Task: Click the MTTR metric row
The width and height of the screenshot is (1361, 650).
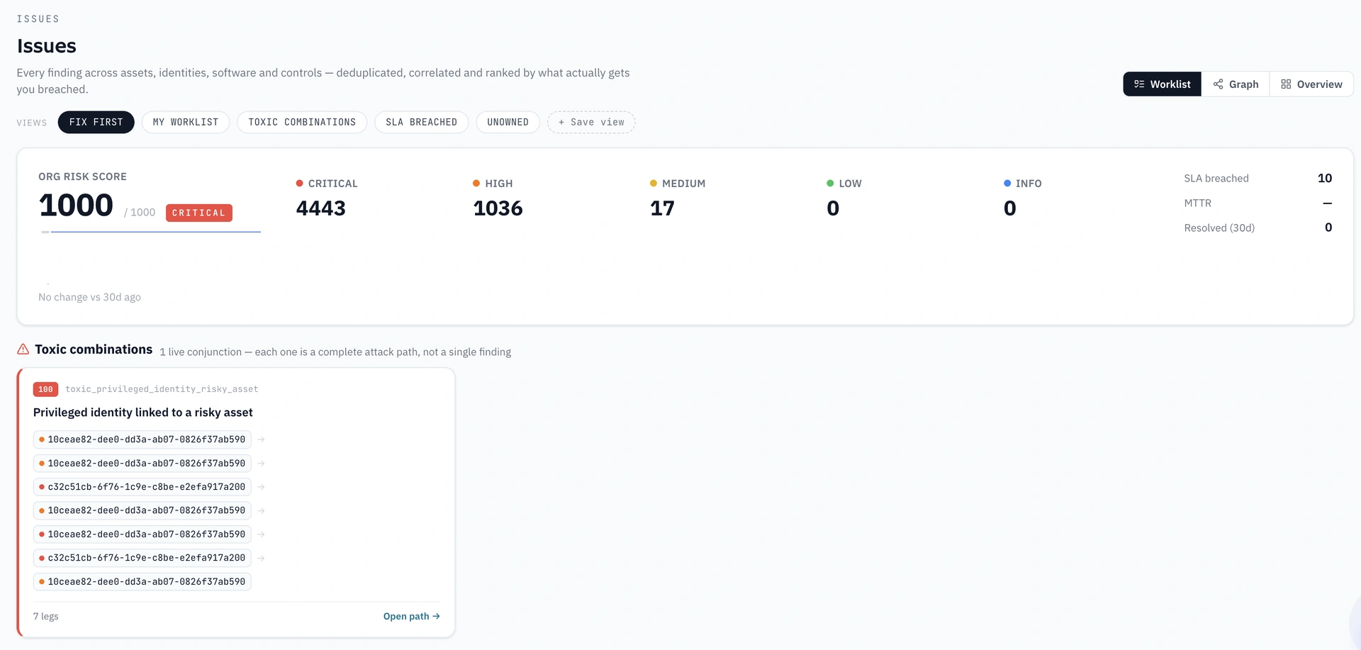Action: tap(1258, 203)
